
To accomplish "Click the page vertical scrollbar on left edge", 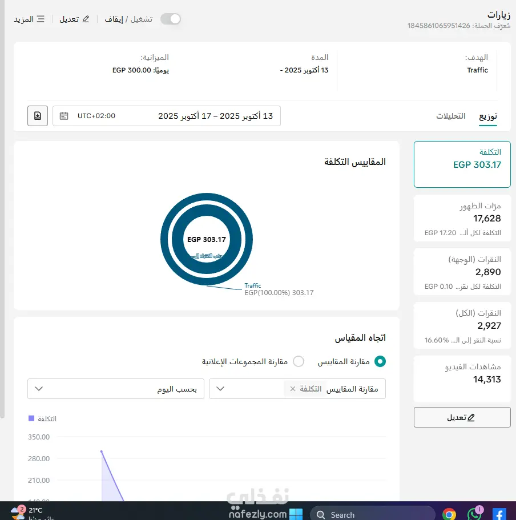I will 2,209.
